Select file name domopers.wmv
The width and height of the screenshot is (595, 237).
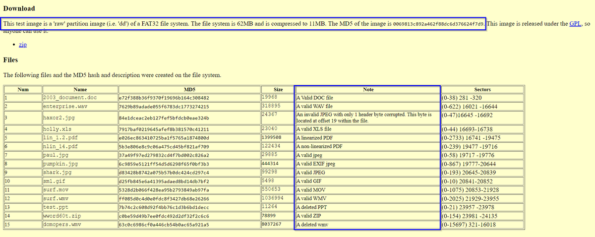[x=61, y=225]
